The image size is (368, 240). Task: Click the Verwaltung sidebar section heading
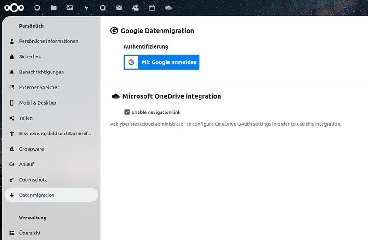33,218
